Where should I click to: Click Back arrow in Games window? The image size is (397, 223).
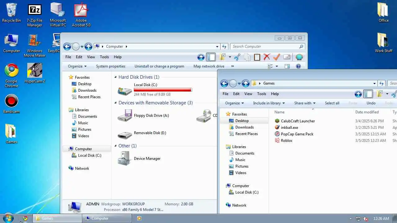pos(224,83)
